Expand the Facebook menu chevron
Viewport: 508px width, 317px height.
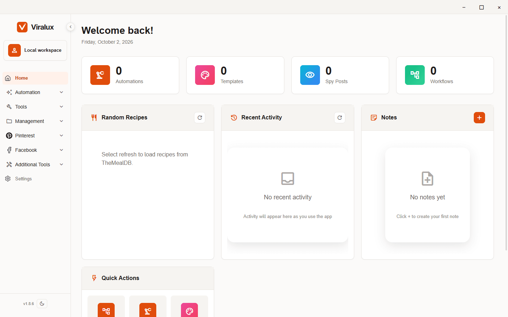point(61,150)
